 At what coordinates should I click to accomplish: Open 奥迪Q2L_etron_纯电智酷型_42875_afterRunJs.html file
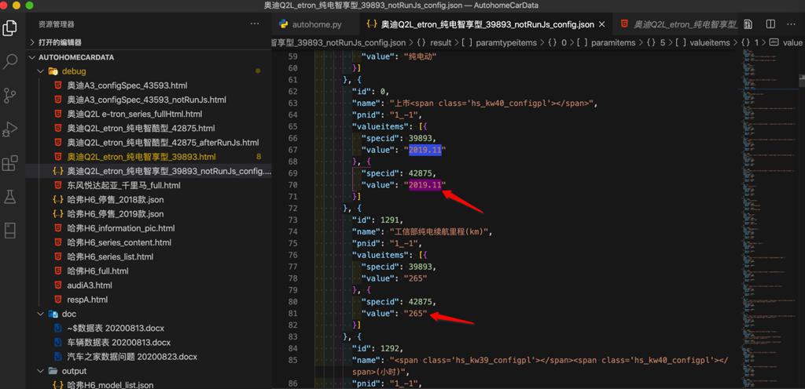[x=163, y=142]
